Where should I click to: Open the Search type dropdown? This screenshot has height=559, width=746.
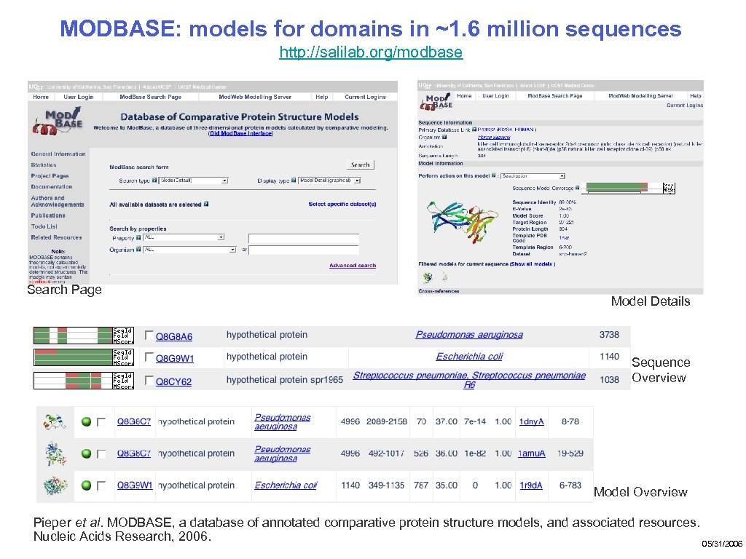pos(194,181)
